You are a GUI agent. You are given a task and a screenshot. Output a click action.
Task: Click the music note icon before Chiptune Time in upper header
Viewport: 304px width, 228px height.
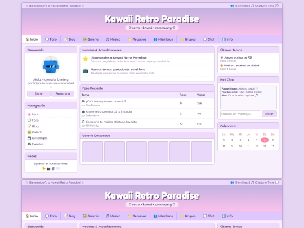(252, 6)
